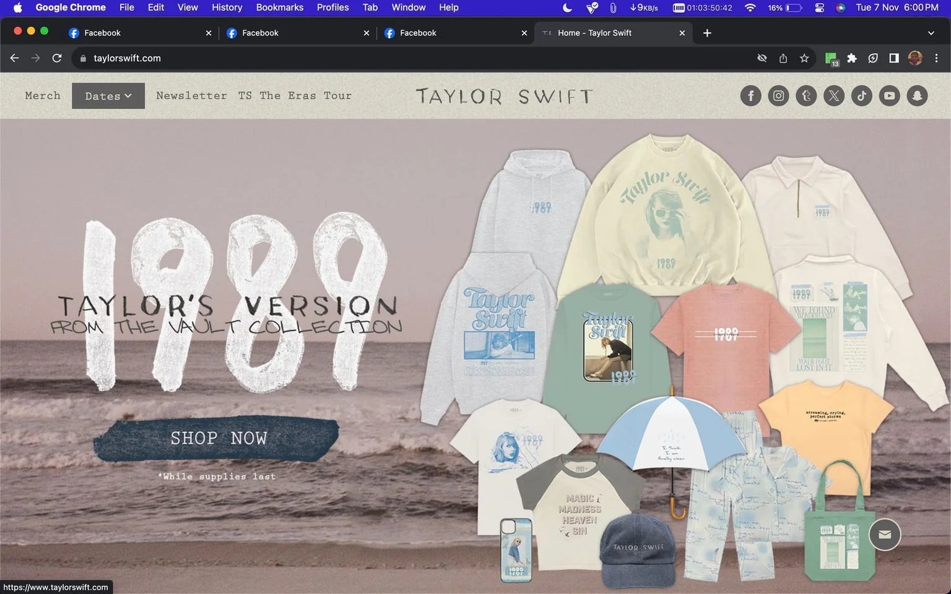The height and width of the screenshot is (594, 951).
Task: Bookmark page with star icon
Action: click(804, 58)
